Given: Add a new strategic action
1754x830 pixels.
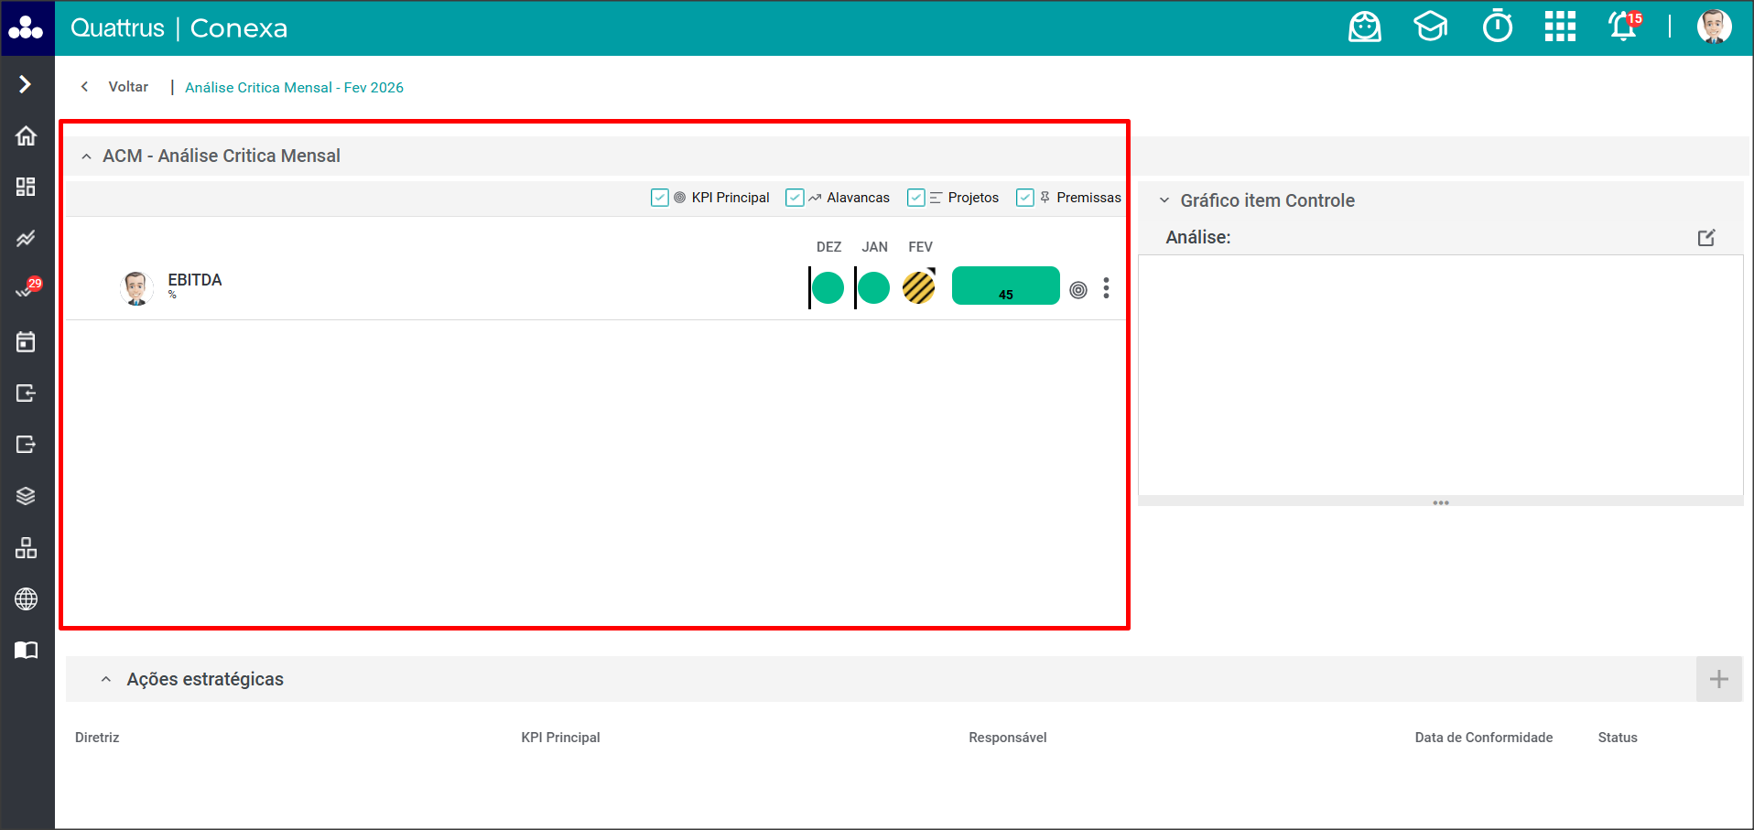Looking at the screenshot, I should click(x=1718, y=679).
